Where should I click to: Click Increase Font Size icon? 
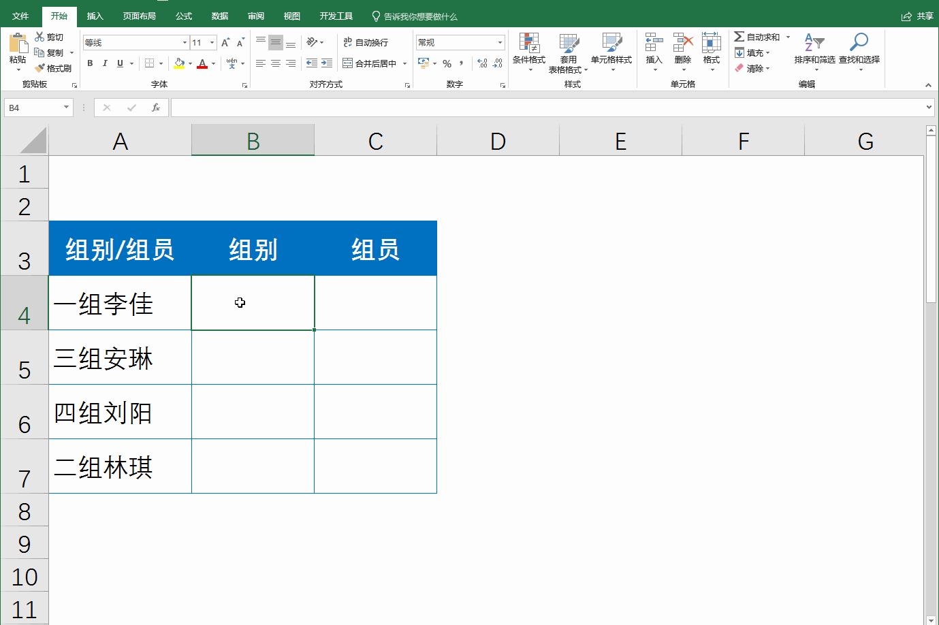(x=225, y=41)
